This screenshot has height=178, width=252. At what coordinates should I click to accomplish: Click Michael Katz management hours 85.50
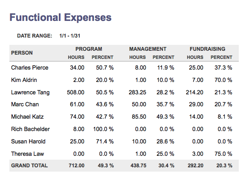pyautogui.click(x=139, y=117)
